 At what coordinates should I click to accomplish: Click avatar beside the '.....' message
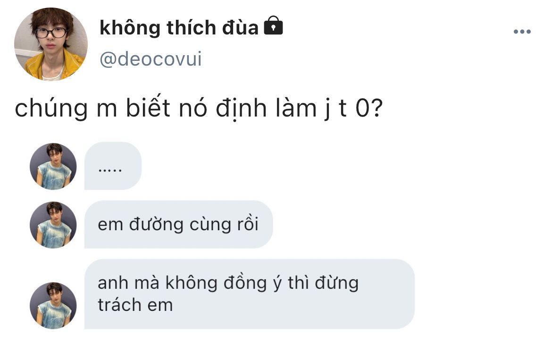point(53,166)
